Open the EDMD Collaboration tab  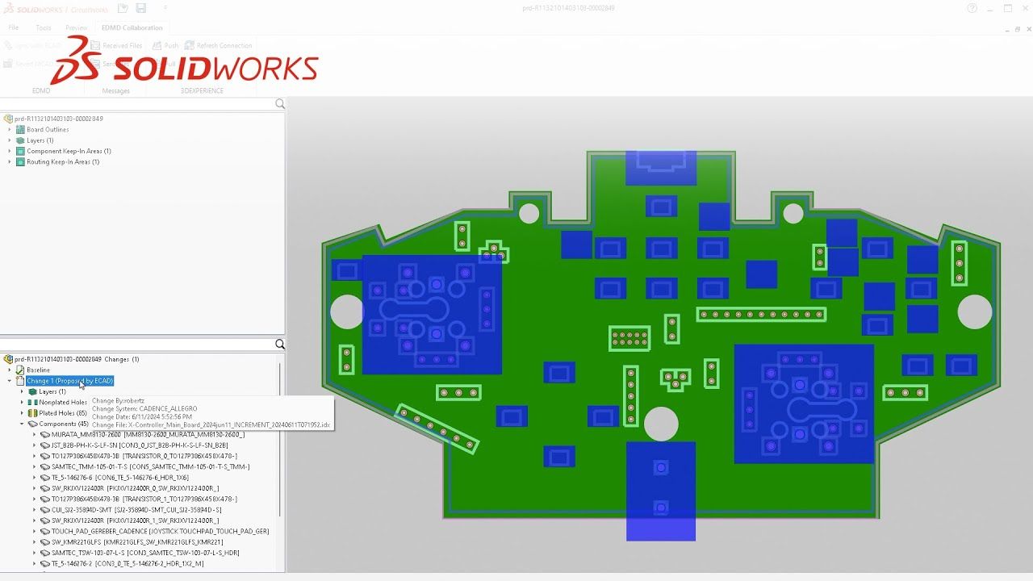[132, 27]
